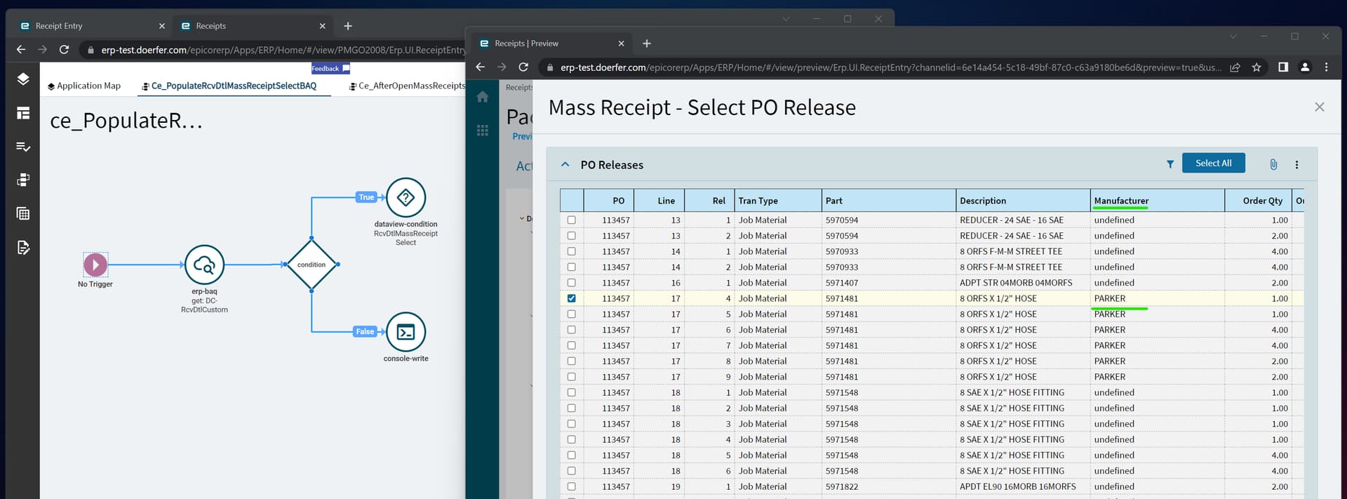Image resolution: width=1347 pixels, height=499 pixels.
Task: Click the False branch label
Action: pos(365,331)
